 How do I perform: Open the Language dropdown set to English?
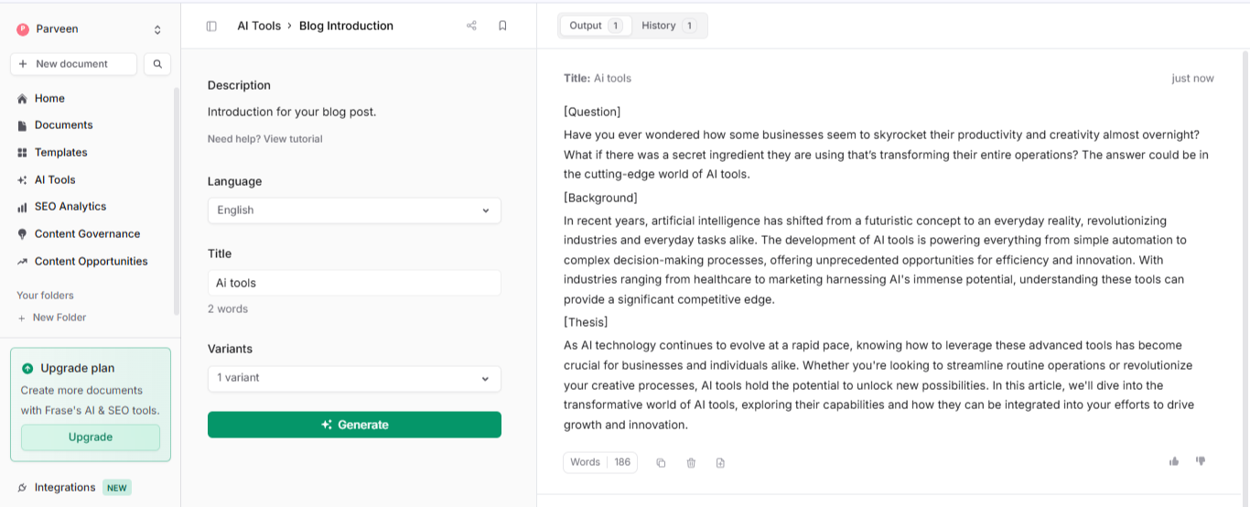click(x=354, y=210)
